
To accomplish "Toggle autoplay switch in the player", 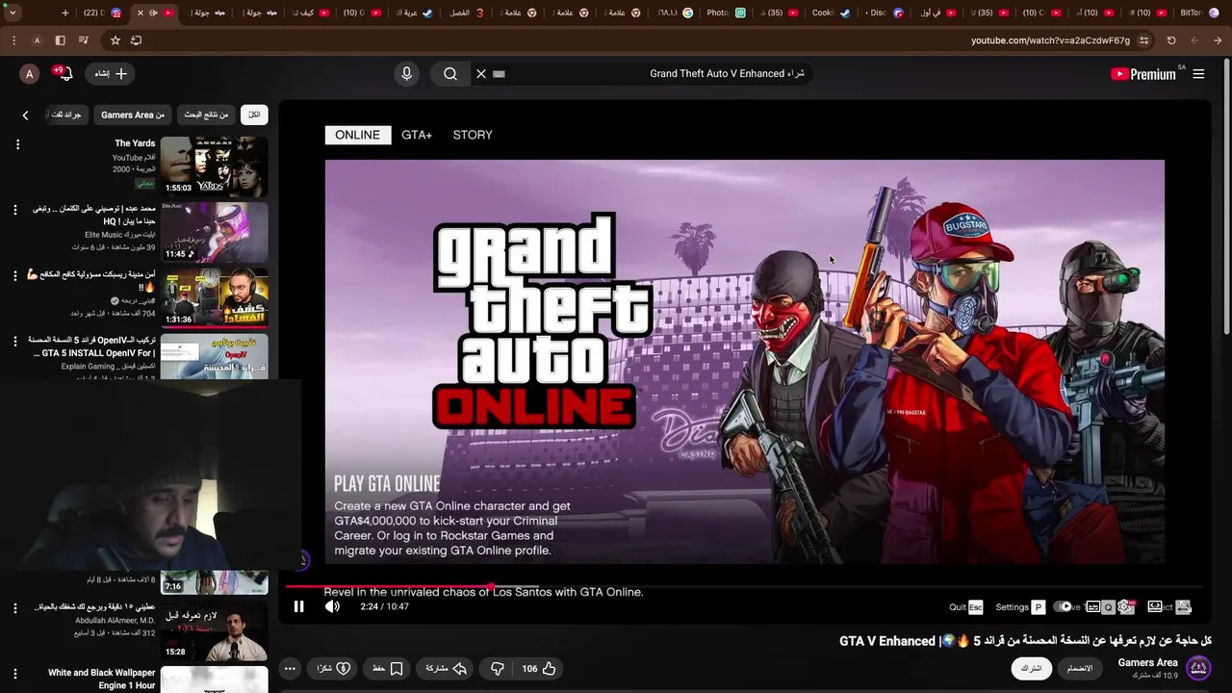I will coord(1064,606).
